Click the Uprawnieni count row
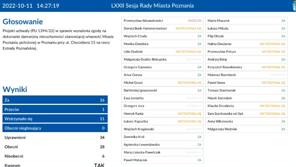This screenshot has width=296, height=167. pyautogui.click(x=55, y=137)
